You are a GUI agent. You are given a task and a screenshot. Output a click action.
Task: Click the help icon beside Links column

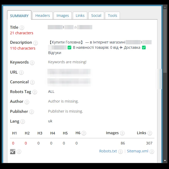150,133
